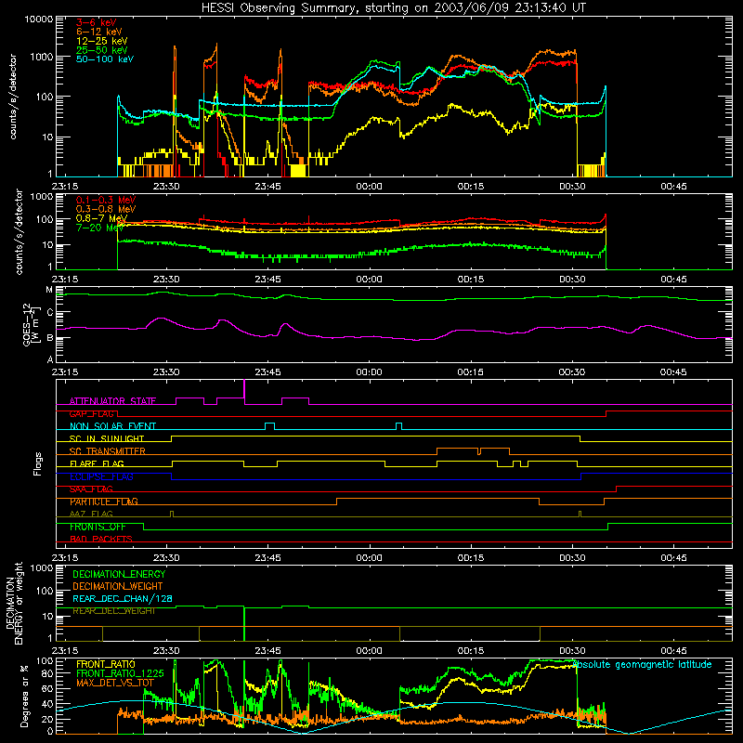
Task: Select the ATTENUATOR_STATE flag label
Action: (x=112, y=401)
